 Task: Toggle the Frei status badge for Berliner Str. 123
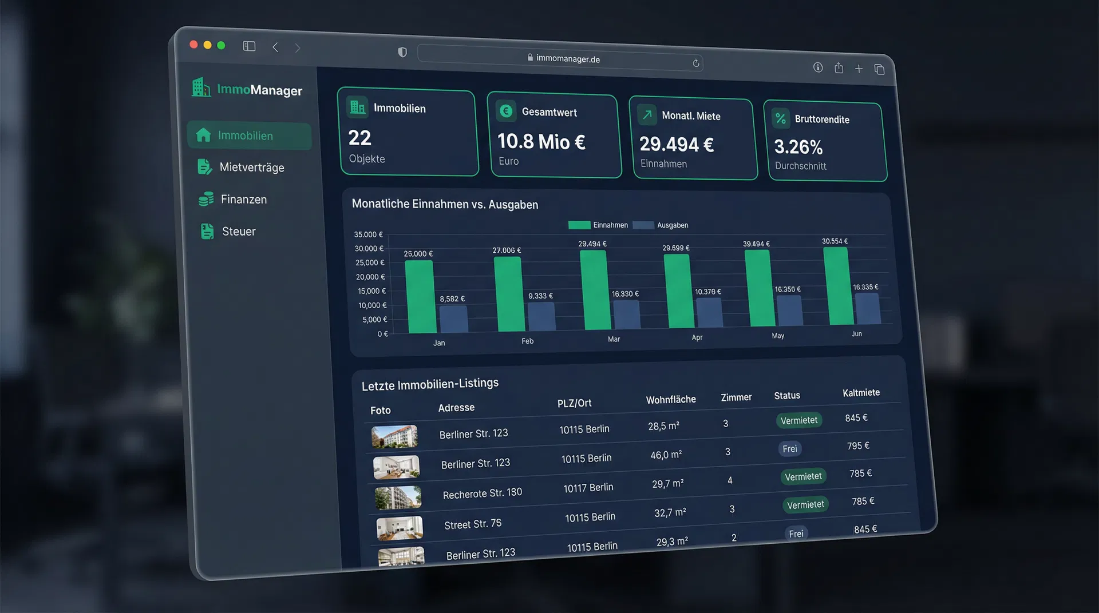tap(789, 448)
